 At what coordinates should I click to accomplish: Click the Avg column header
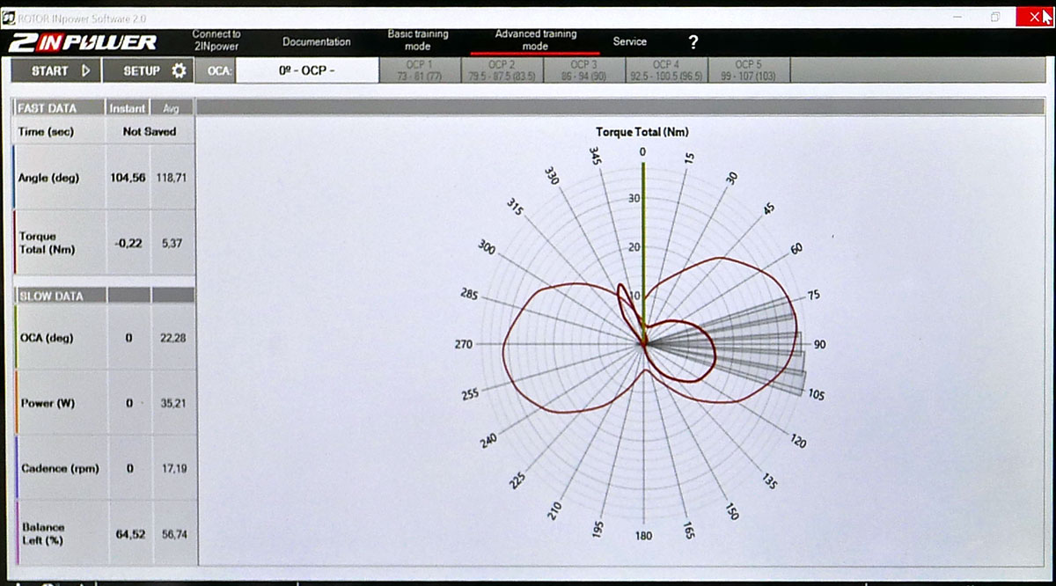click(171, 108)
